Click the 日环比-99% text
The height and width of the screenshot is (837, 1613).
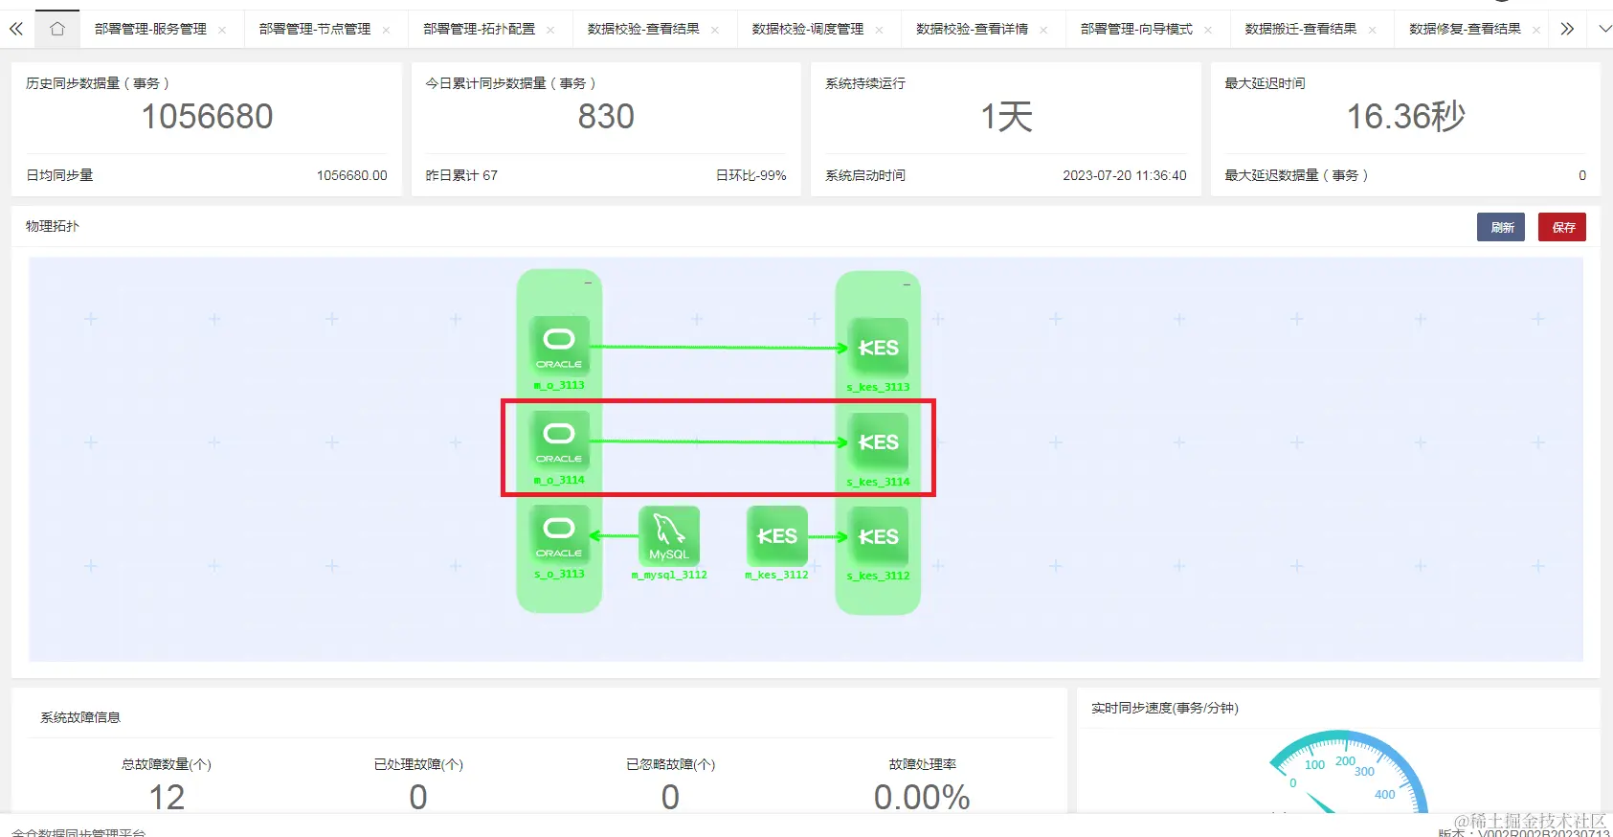coord(751,175)
